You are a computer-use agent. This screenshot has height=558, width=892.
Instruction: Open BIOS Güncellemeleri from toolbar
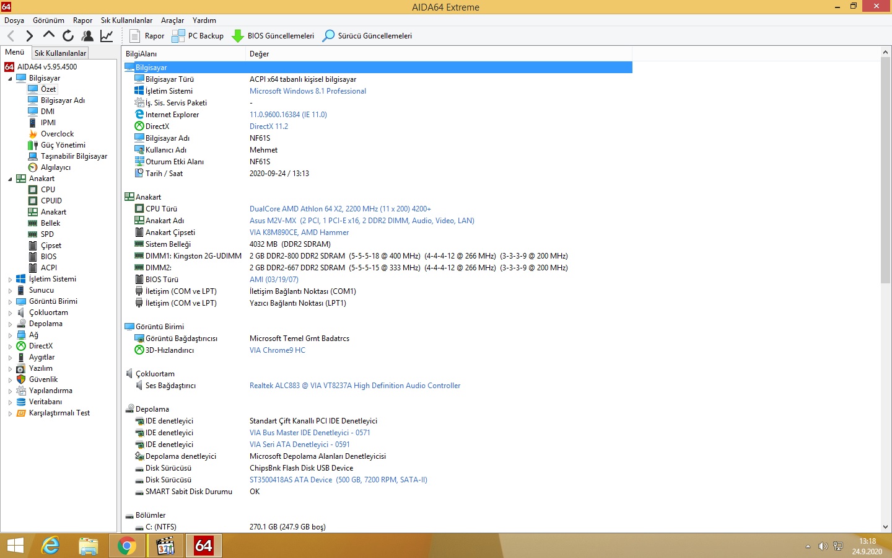tap(273, 36)
